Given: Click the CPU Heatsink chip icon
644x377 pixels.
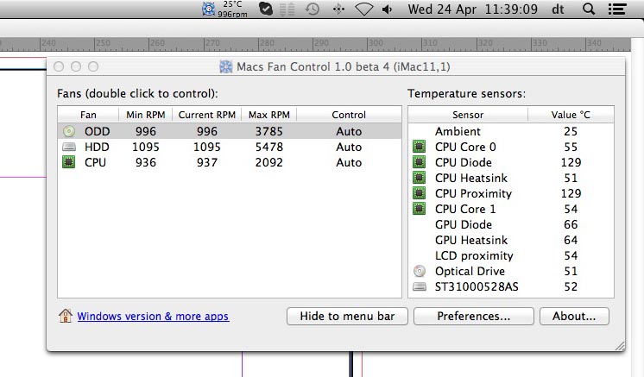Looking at the screenshot, I should (419, 178).
